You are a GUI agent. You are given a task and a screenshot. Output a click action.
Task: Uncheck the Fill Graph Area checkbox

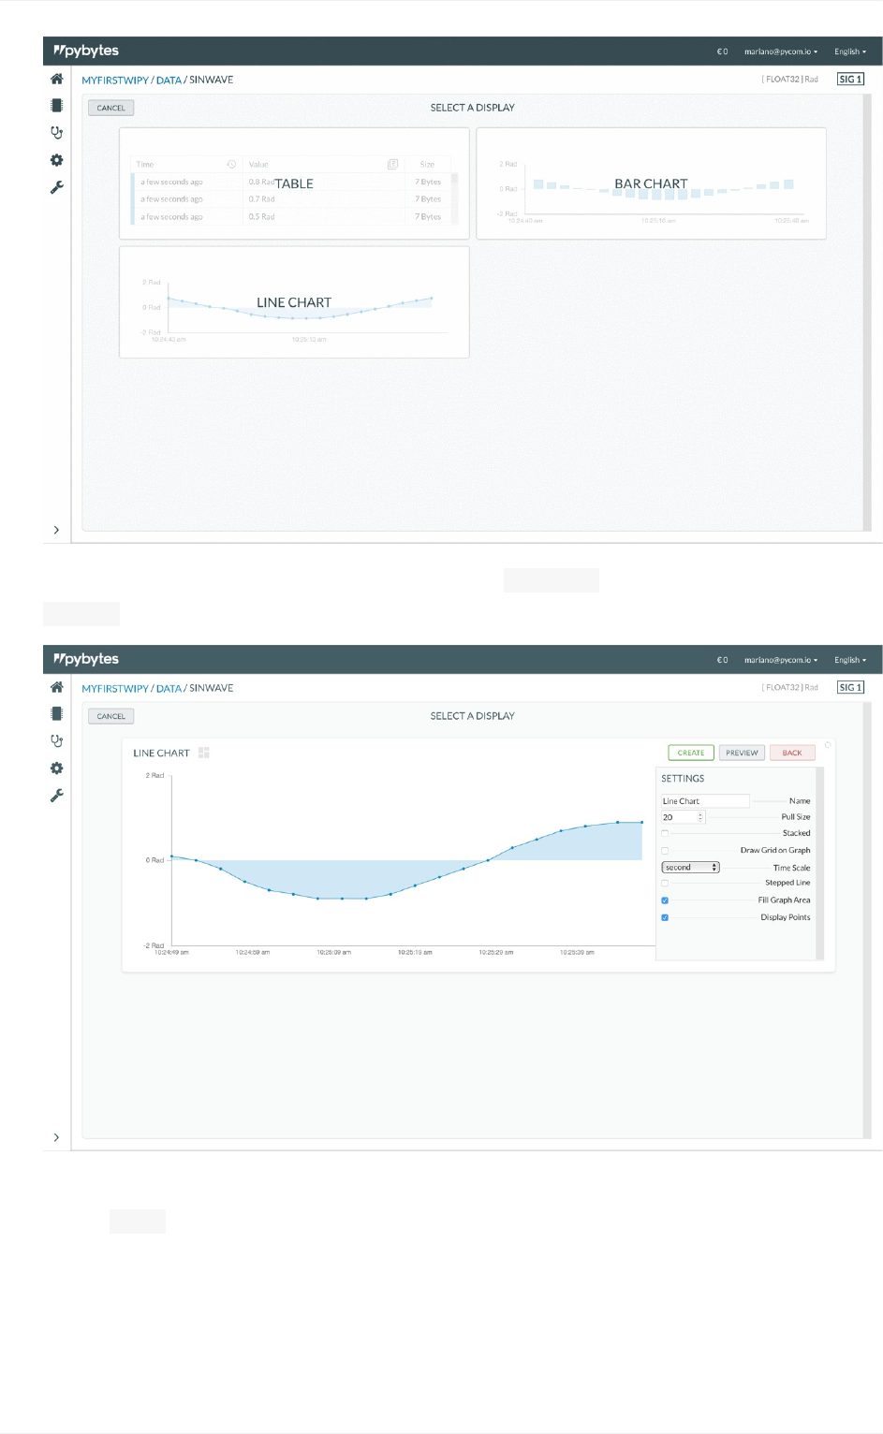coord(665,900)
